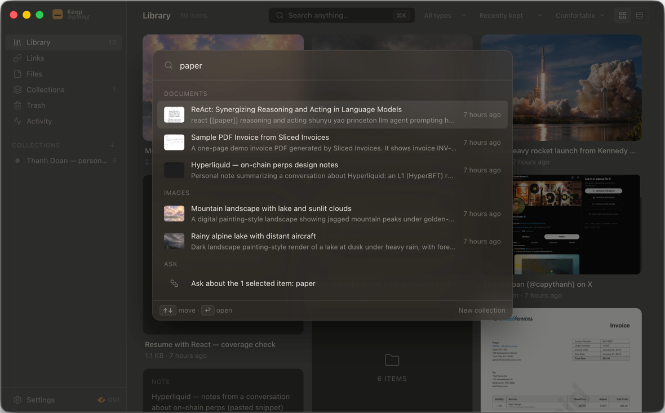Screen dimensions: 665x413
Task: Click the Sliced Invoices PDF thumbnail
Action: click(174, 143)
